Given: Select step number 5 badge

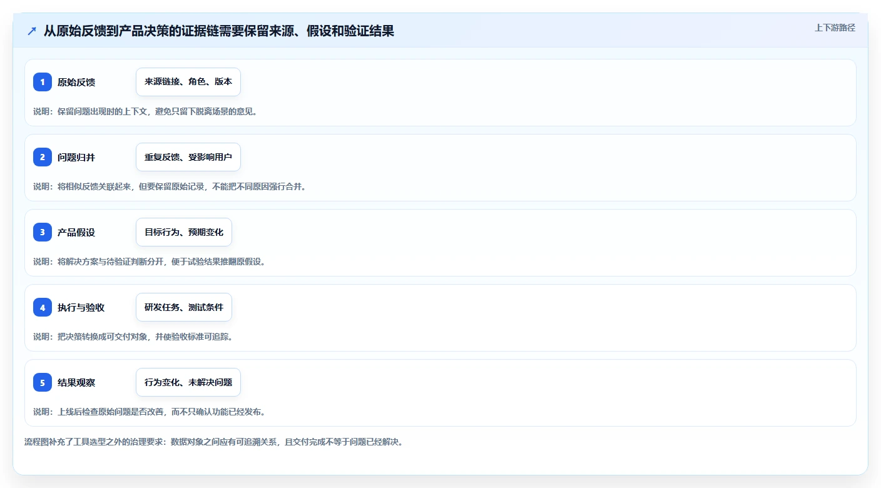Looking at the screenshot, I should 43,382.
